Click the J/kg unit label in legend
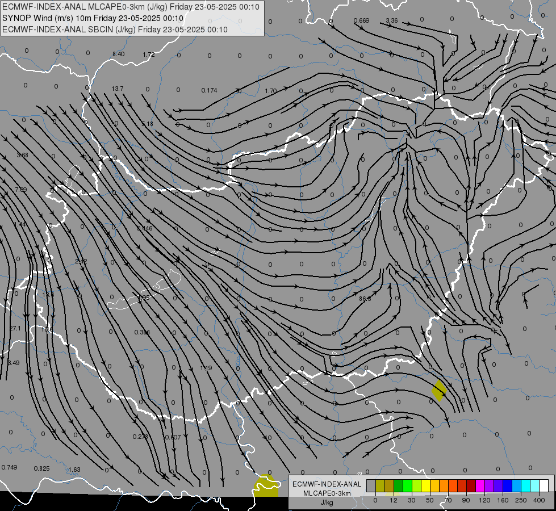The width and height of the screenshot is (556, 511). tap(327, 502)
